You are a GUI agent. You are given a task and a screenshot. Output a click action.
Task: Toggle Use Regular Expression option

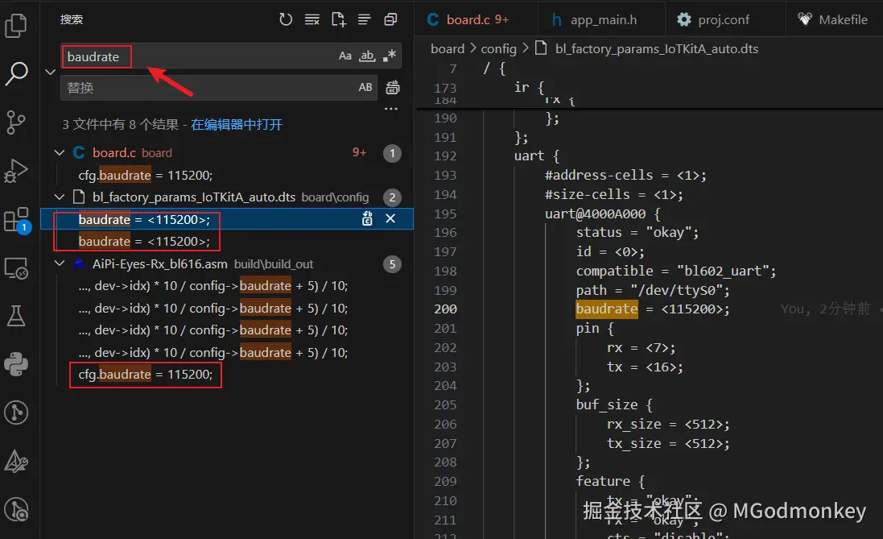(x=389, y=56)
